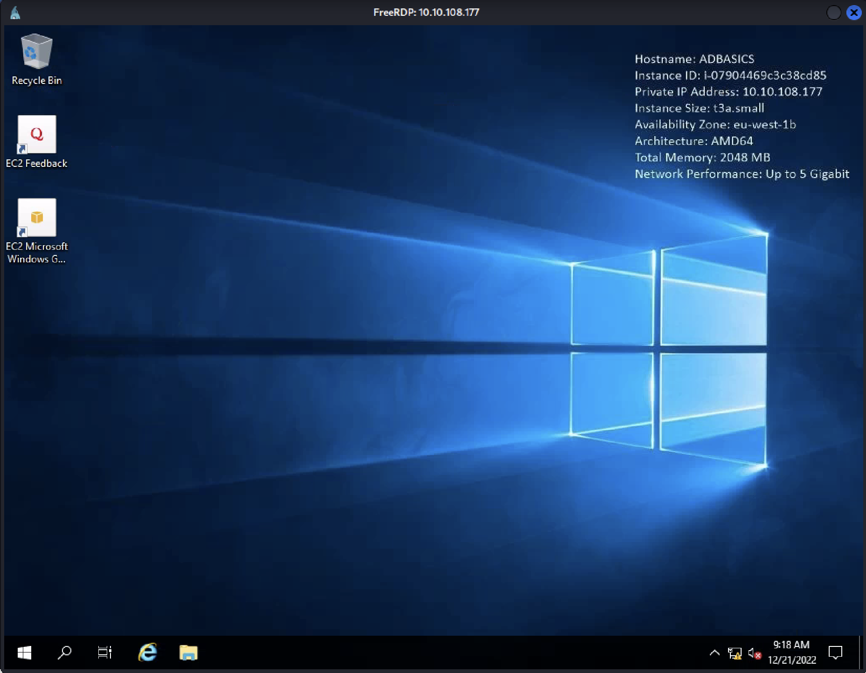Show hidden system tray icons

point(715,653)
